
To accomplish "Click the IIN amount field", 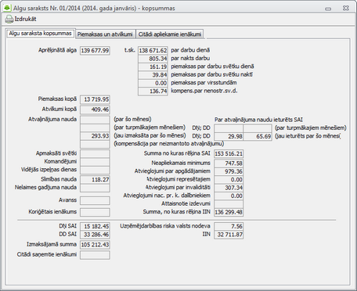I will click(x=229, y=235).
